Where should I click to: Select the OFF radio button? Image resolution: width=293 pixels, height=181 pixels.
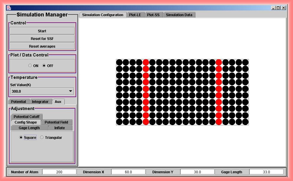pyautogui.click(x=44, y=66)
